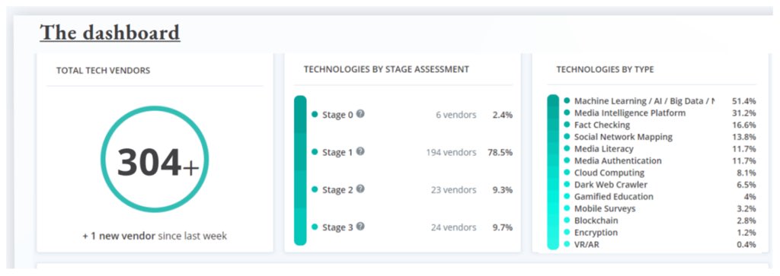The height and width of the screenshot is (276, 780).
Task: Open The dashboard heading link
Action: click(x=110, y=33)
